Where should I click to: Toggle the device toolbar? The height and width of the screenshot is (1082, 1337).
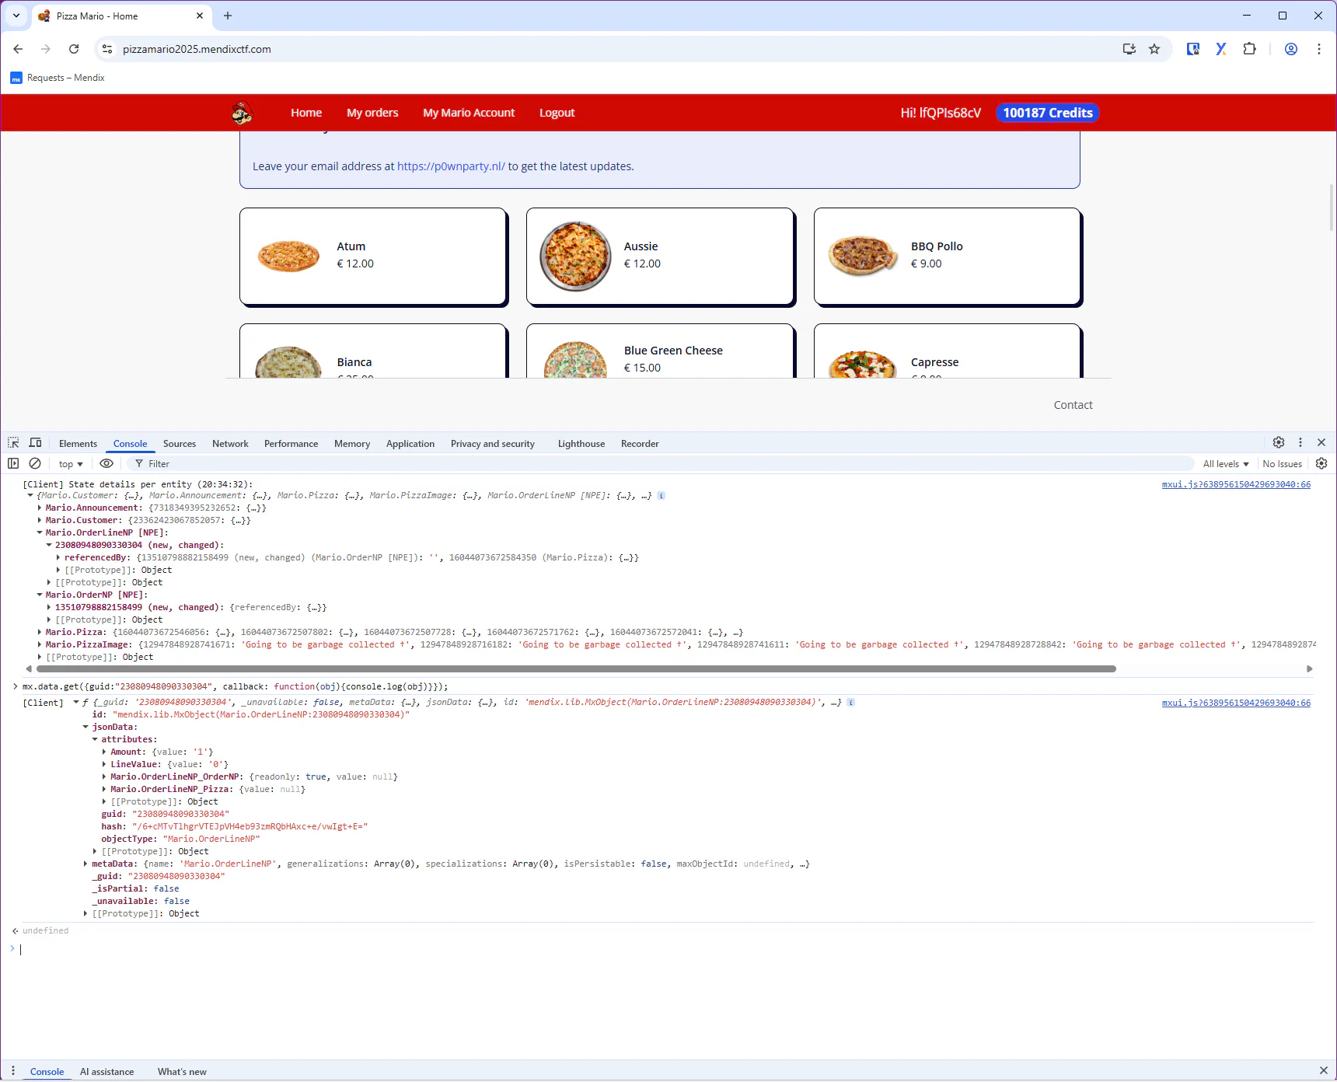click(35, 443)
